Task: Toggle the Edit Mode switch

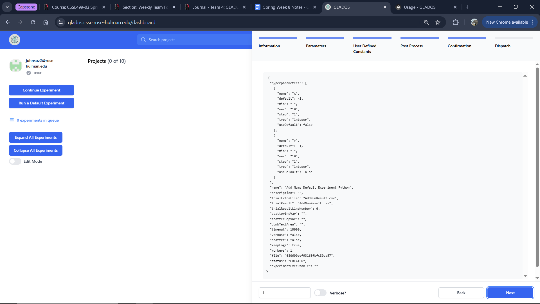Action: [x=15, y=161]
